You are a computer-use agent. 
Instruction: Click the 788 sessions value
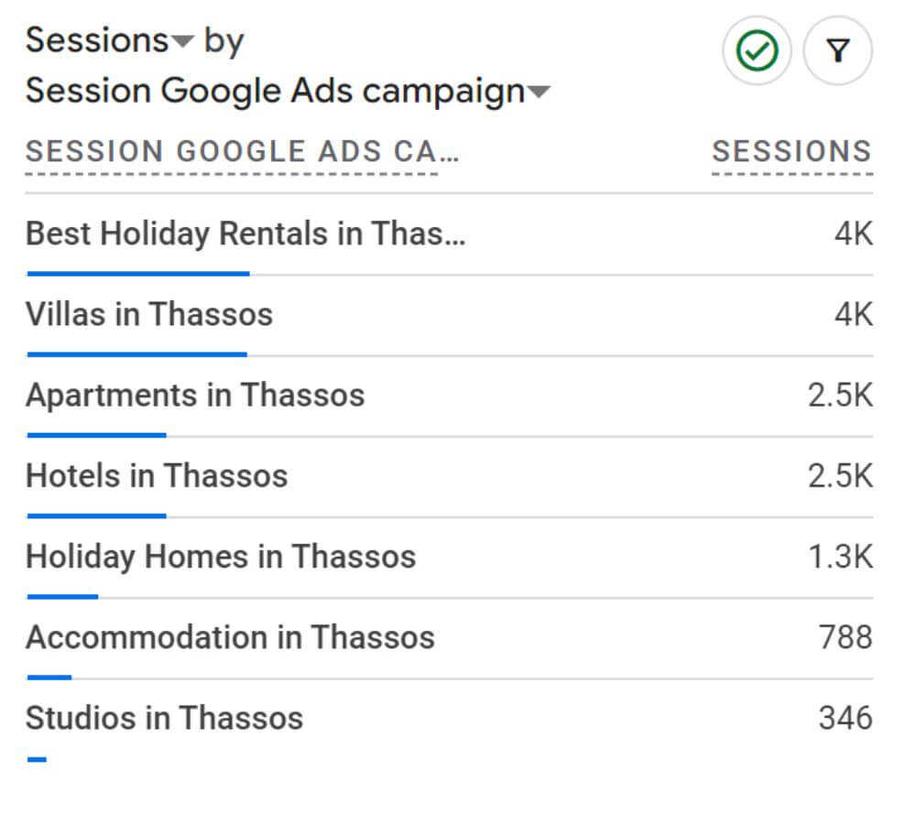(845, 637)
